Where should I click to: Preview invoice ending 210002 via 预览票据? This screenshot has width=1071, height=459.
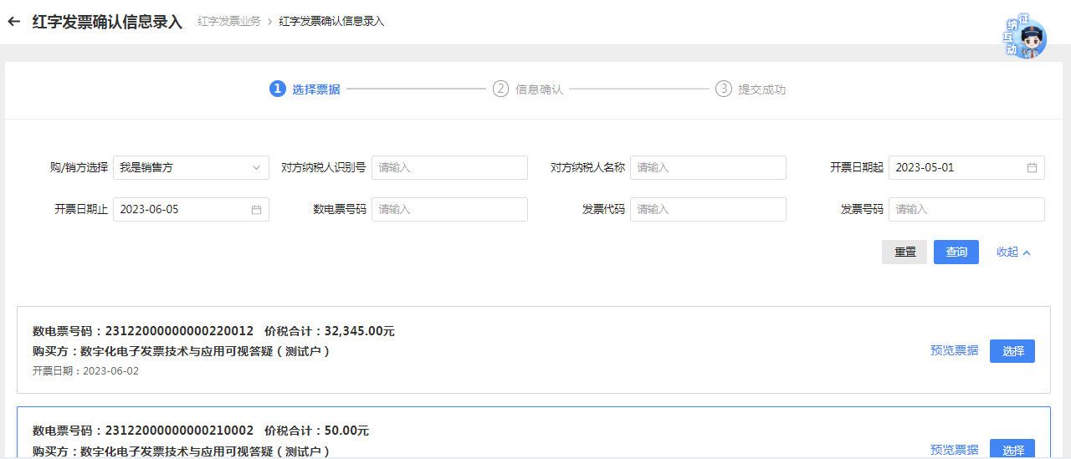pyautogui.click(x=954, y=450)
